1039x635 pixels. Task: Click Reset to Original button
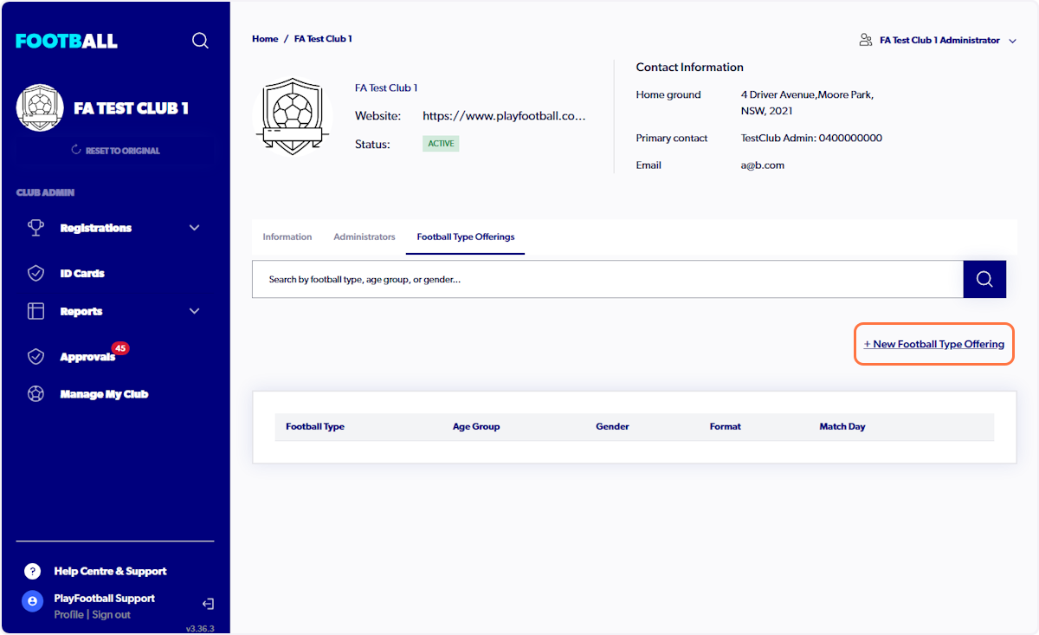(x=115, y=151)
